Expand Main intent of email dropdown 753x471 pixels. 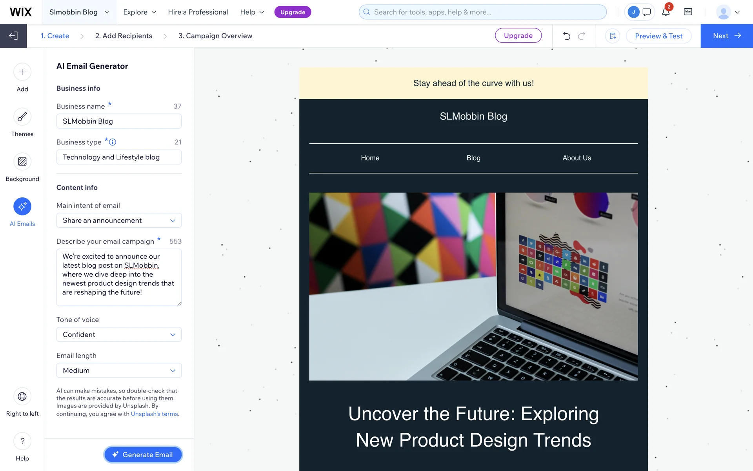point(119,221)
